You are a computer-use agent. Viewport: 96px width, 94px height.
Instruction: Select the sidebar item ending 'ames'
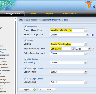(2, 58)
